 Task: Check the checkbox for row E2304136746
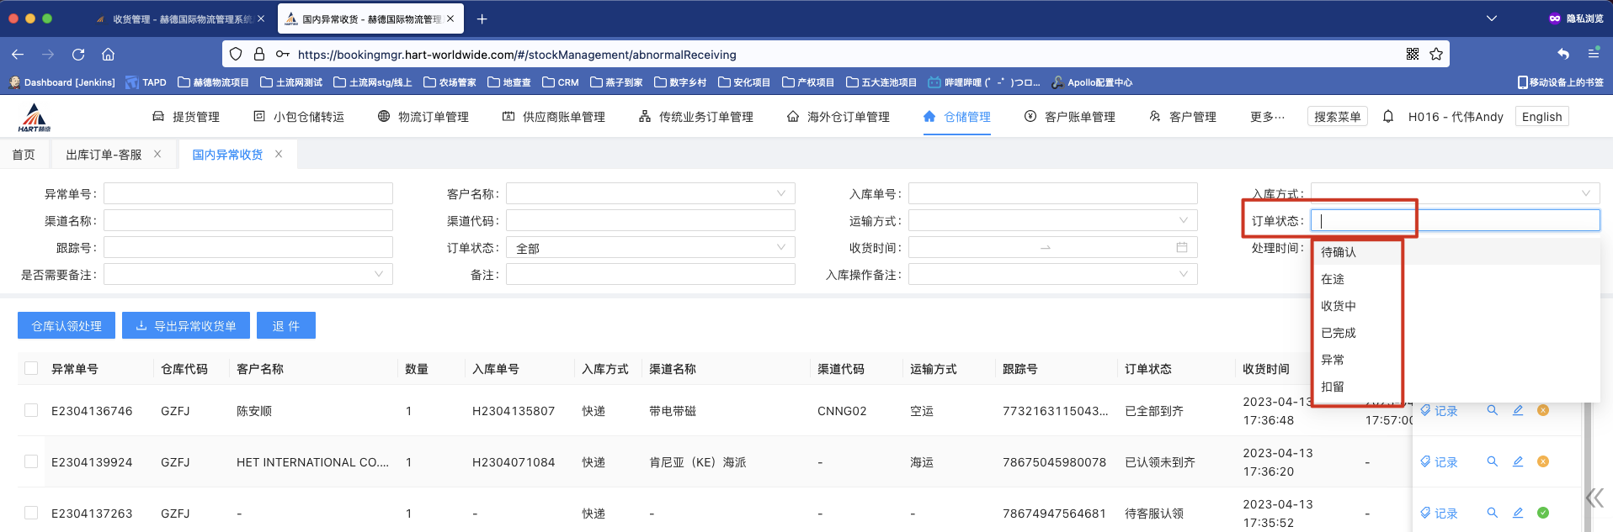pyautogui.click(x=31, y=410)
